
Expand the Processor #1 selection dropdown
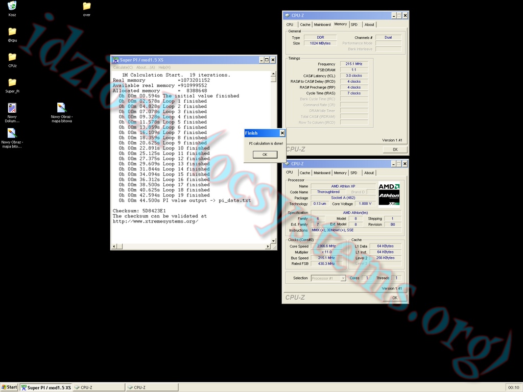[x=343, y=278]
